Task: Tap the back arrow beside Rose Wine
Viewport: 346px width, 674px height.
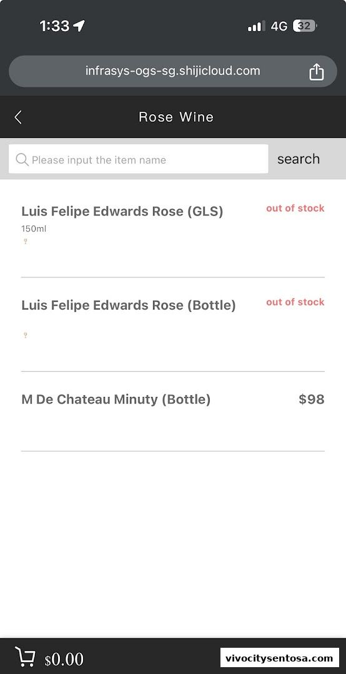Action: 18,117
